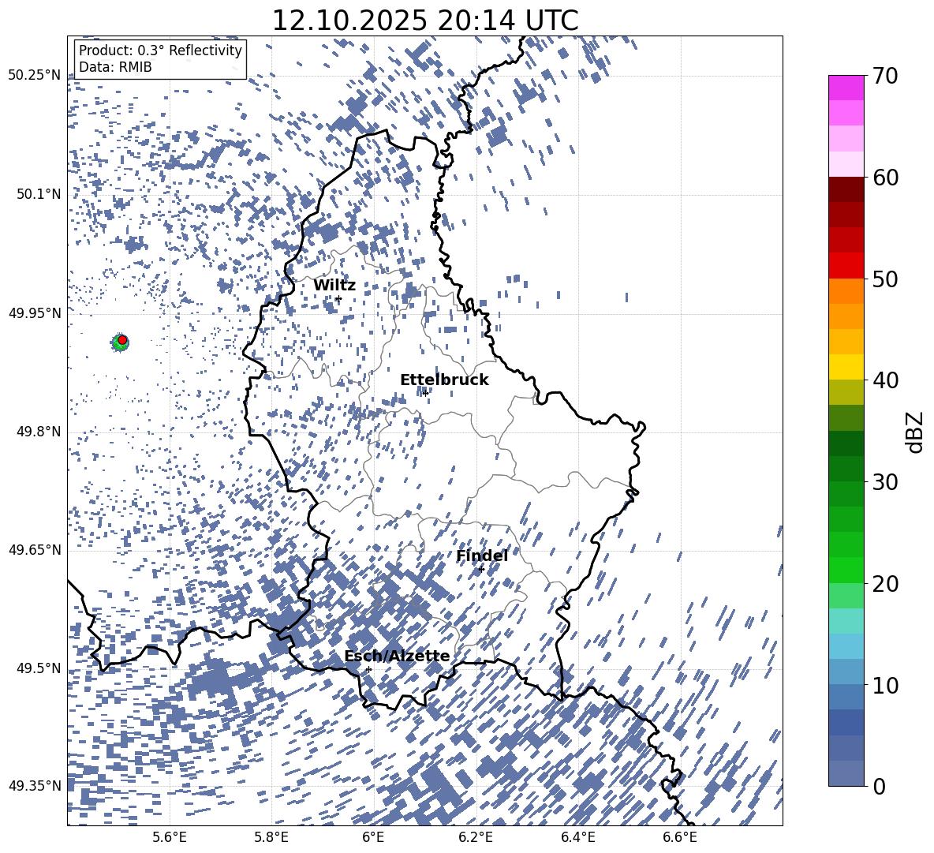Image resolution: width=934 pixels, height=853 pixels.
Task: Click the 49.5°N latitude label
Action: 39,668
